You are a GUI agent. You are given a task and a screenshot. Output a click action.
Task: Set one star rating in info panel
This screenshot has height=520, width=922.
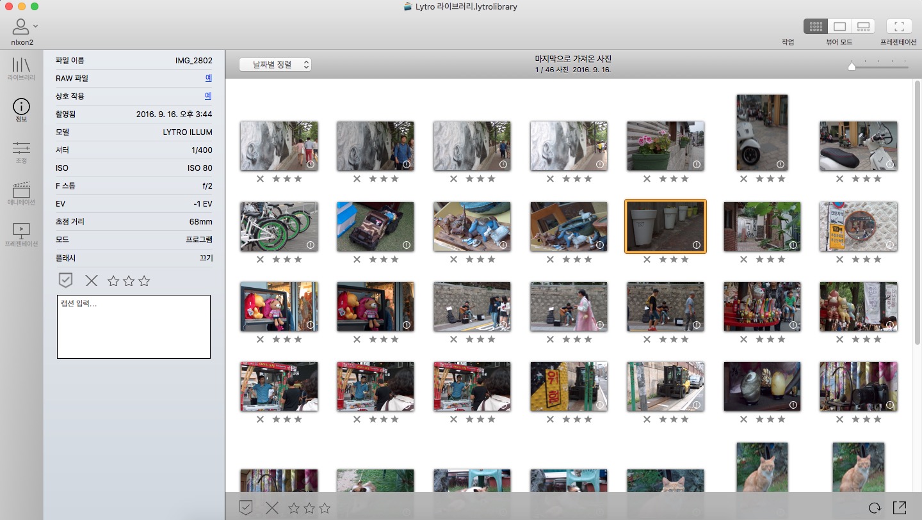[113, 281]
